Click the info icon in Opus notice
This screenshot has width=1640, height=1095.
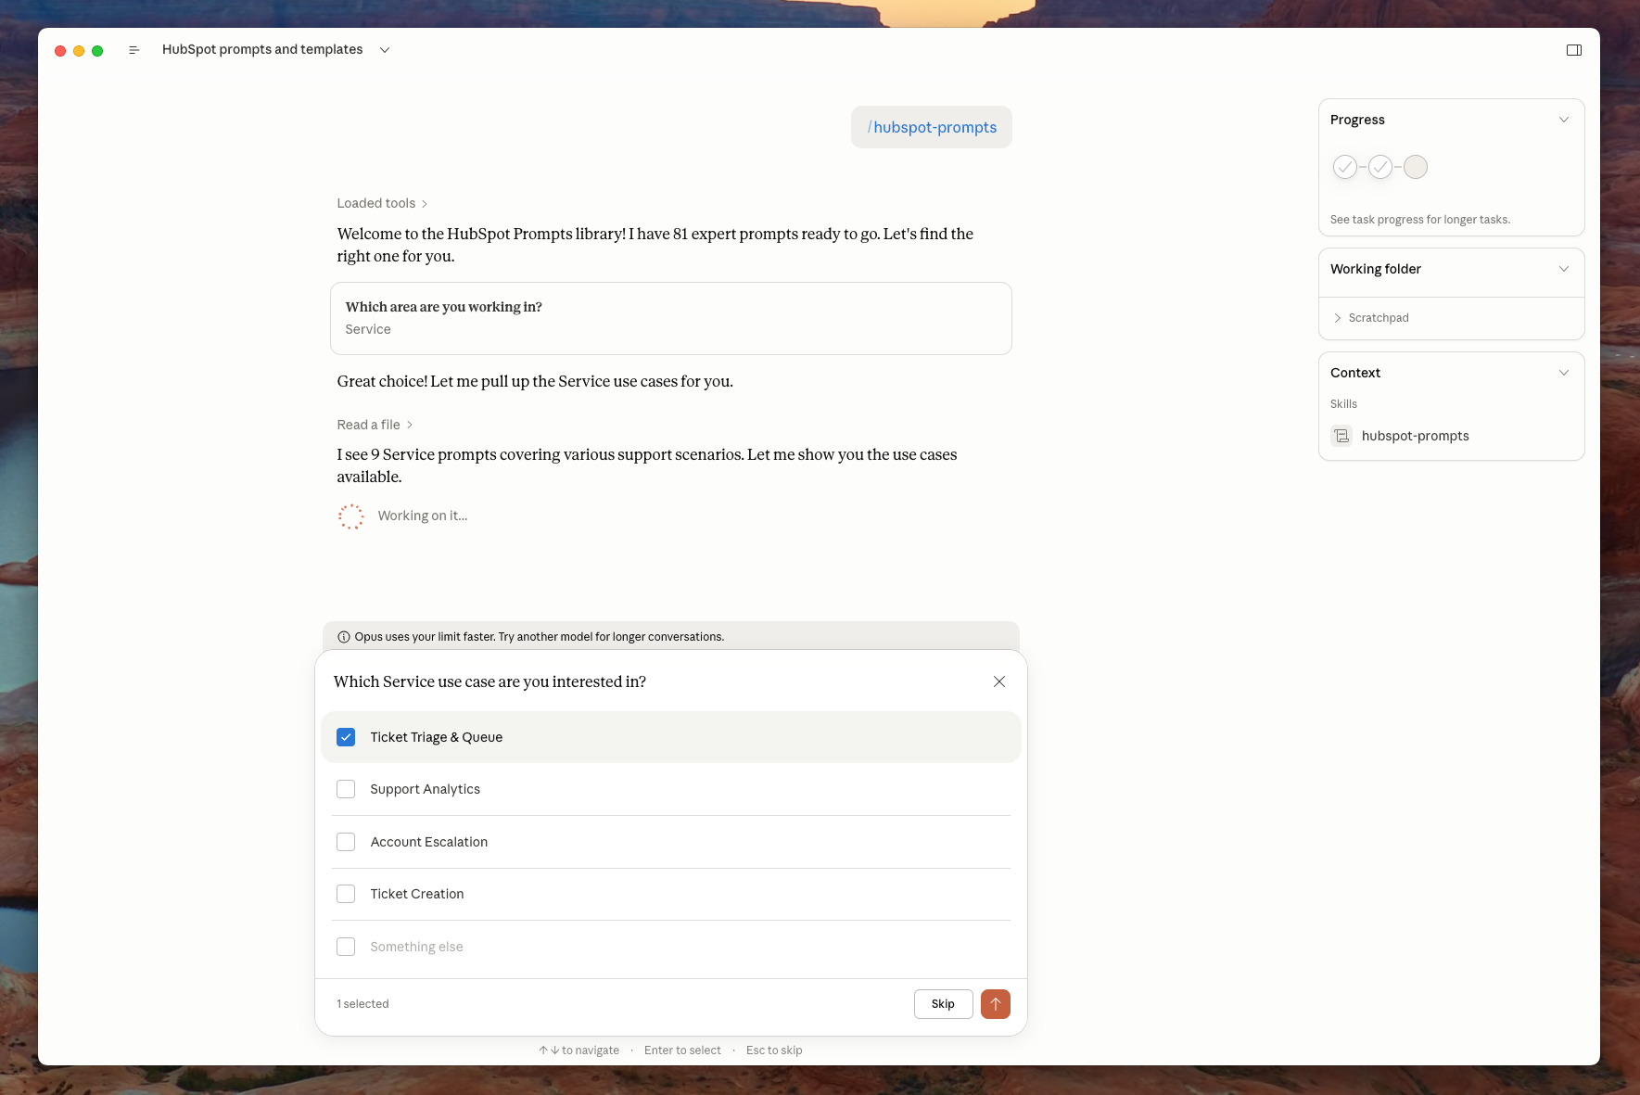pyautogui.click(x=344, y=637)
